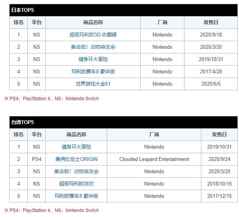Click Nintendo vendor for 超级玛利欧派对
Viewport: 239px width, 217px height.
[154, 184]
